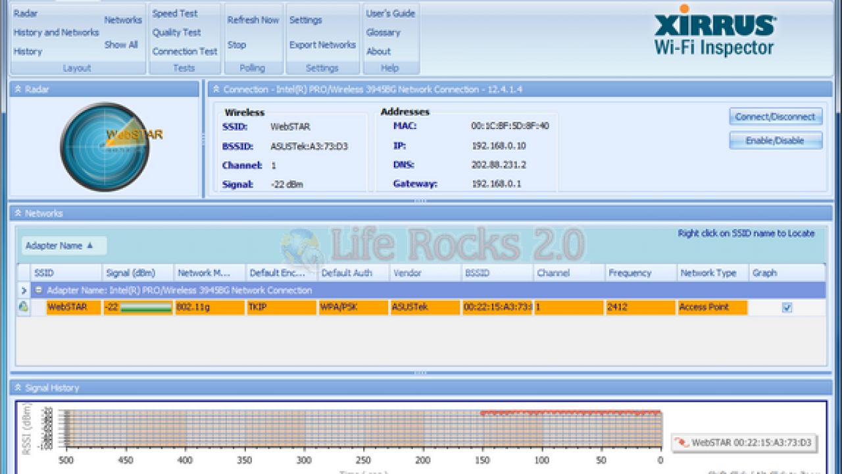Screen dimensions: 842x474
Task: Open the Glossary
Action: (x=383, y=32)
